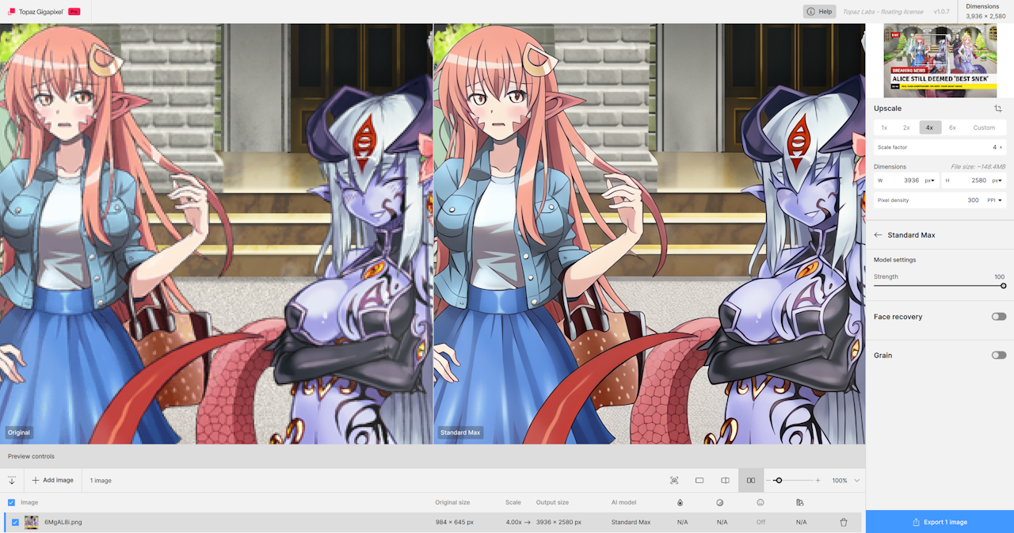Viewport: 1014px width, 533px height.
Task: Click the Add image button
Action: coord(52,480)
